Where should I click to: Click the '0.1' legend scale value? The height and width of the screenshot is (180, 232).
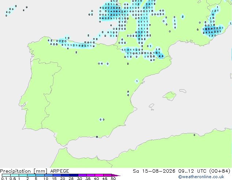click(x=4, y=179)
